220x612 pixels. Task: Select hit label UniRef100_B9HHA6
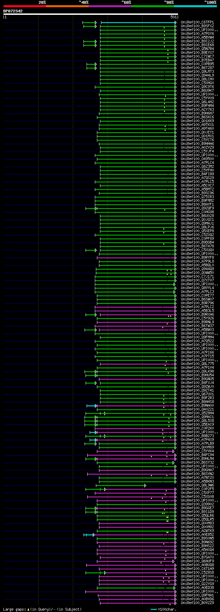pyautogui.click(x=197, y=144)
